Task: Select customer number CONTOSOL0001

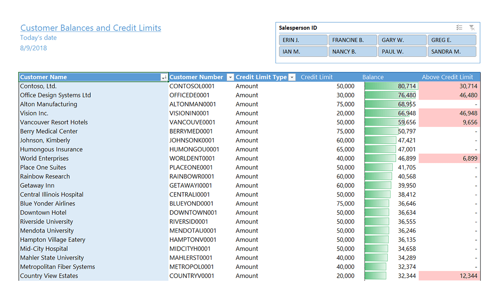Action: [x=192, y=86]
